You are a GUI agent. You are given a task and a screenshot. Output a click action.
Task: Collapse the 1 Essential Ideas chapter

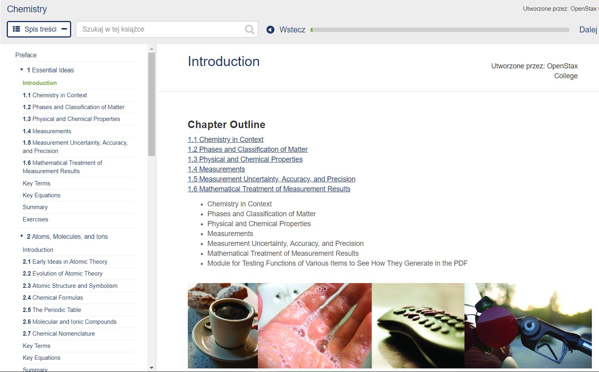click(x=22, y=70)
